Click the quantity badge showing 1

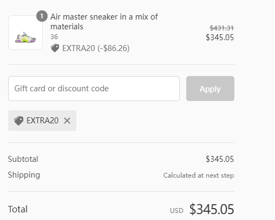tap(42, 16)
